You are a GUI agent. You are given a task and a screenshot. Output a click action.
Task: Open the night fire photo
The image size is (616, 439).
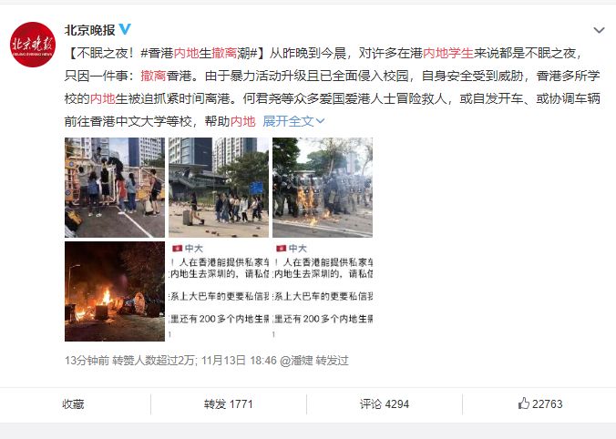[115, 291]
